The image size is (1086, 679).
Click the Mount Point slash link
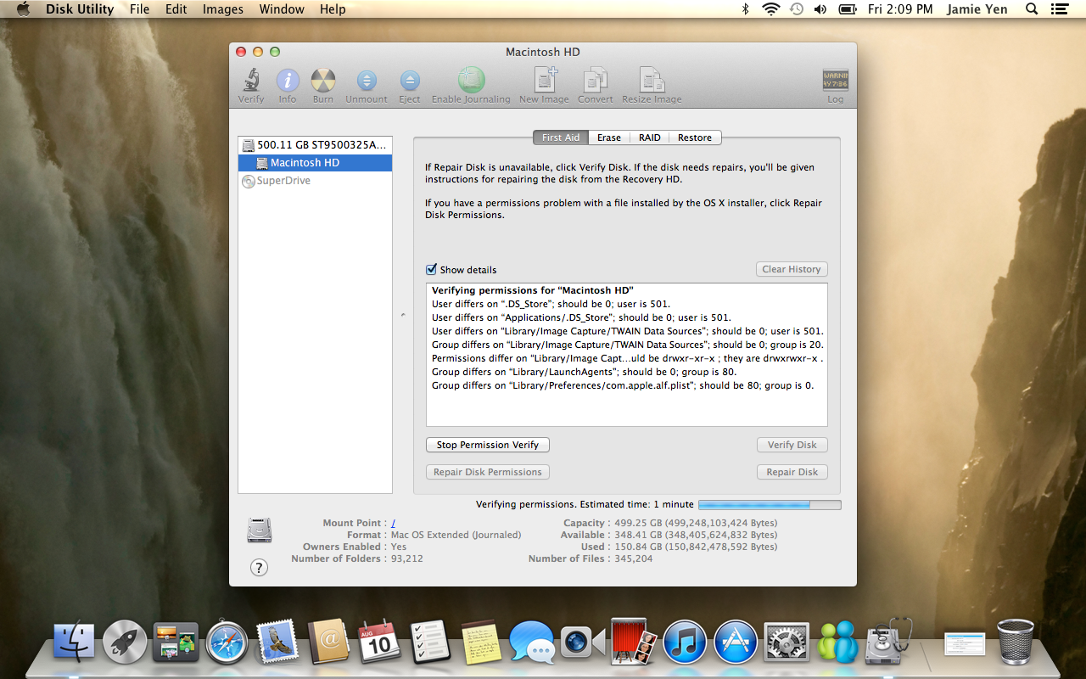click(x=394, y=523)
